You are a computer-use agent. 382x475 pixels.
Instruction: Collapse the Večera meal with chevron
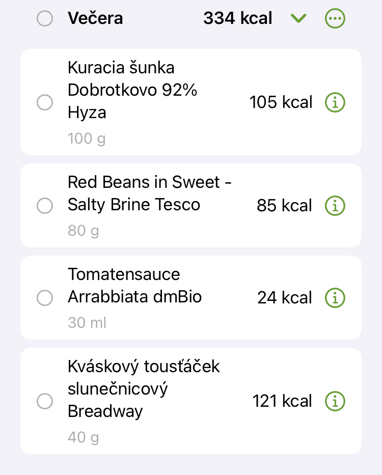(x=298, y=19)
